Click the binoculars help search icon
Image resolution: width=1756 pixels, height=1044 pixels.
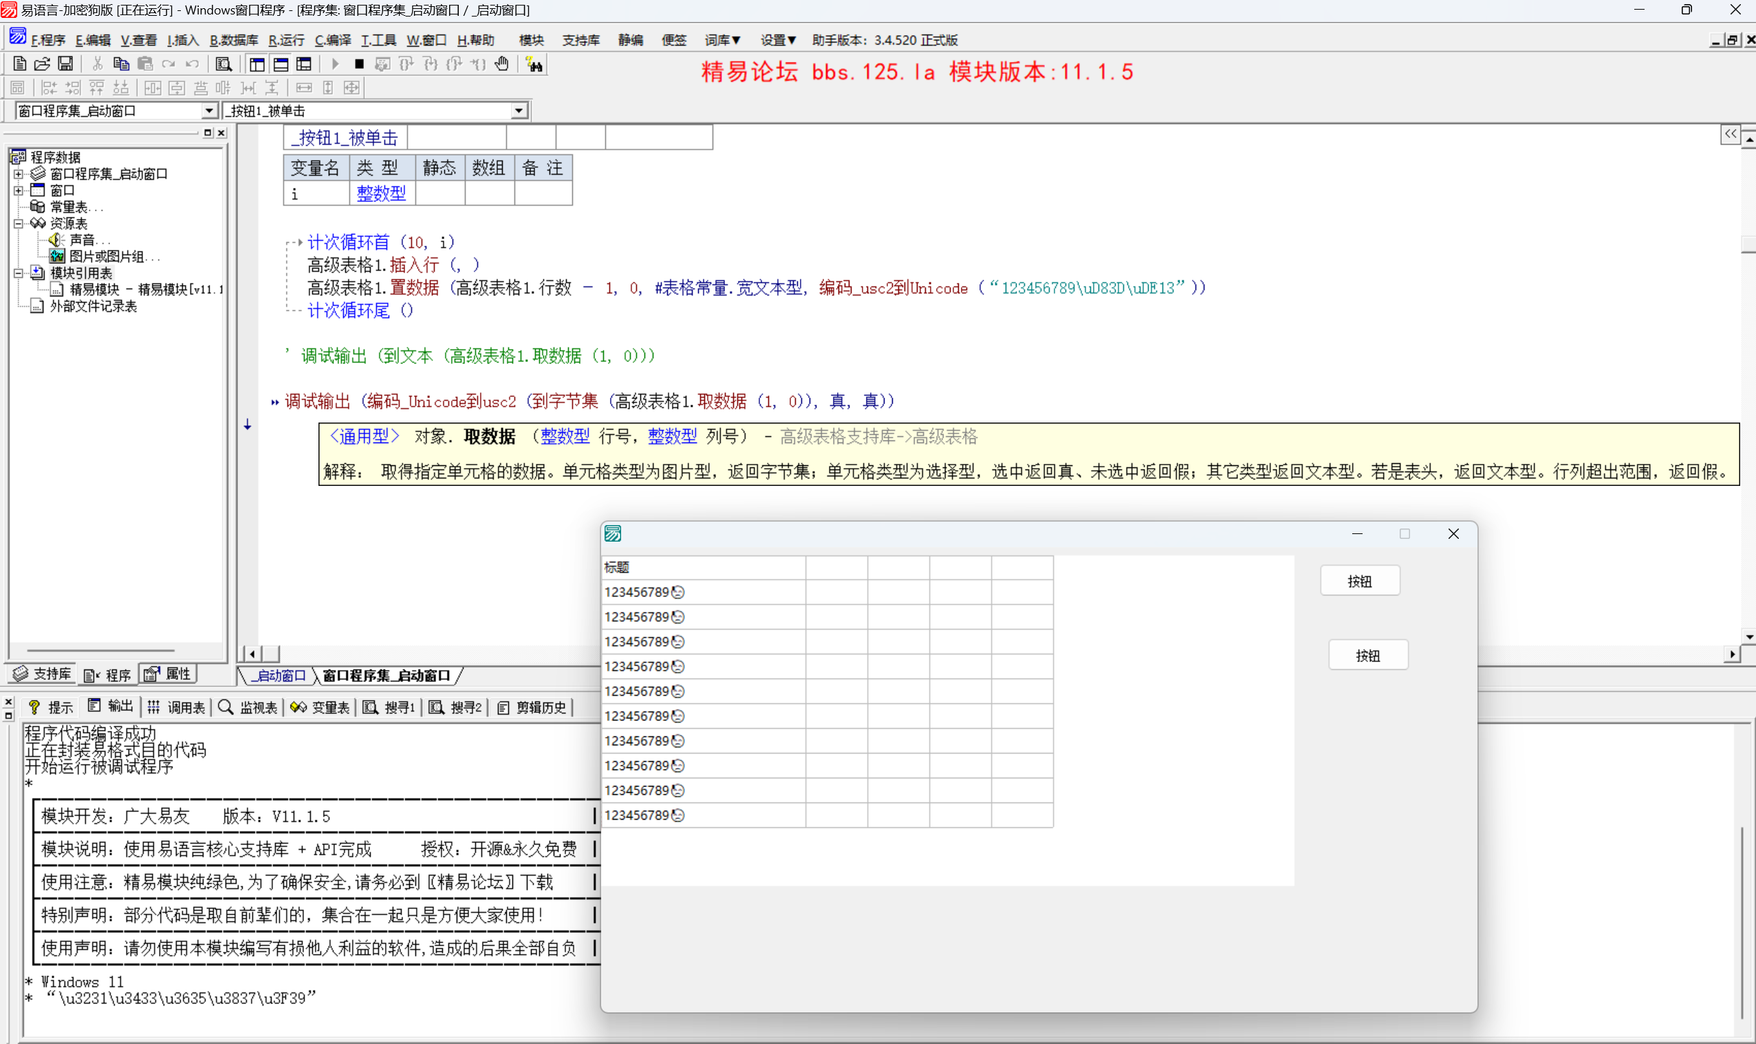[x=534, y=64]
